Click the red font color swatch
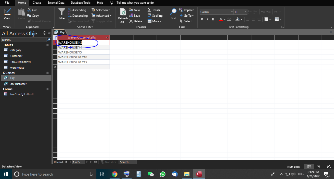The width and height of the screenshot is (334, 179). pos(220,19)
